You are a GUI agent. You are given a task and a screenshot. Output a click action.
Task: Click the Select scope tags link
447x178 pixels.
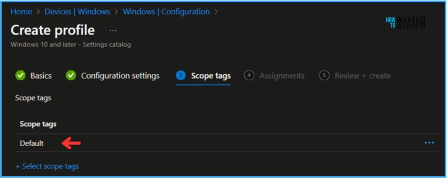pyautogui.click(x=47, y=166)
